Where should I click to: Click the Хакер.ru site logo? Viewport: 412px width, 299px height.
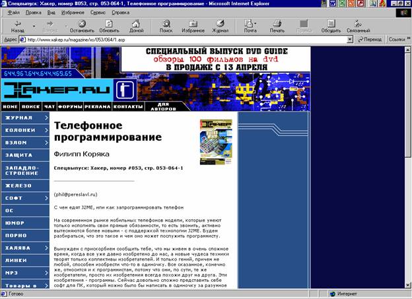[57, 90]
